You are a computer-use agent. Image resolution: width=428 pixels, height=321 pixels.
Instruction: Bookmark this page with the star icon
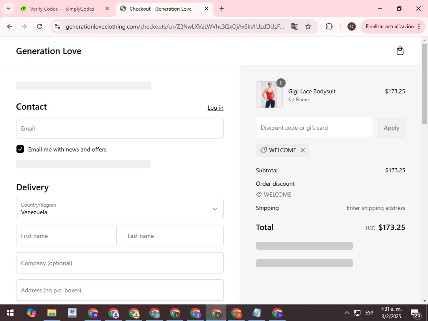[308, 27]
